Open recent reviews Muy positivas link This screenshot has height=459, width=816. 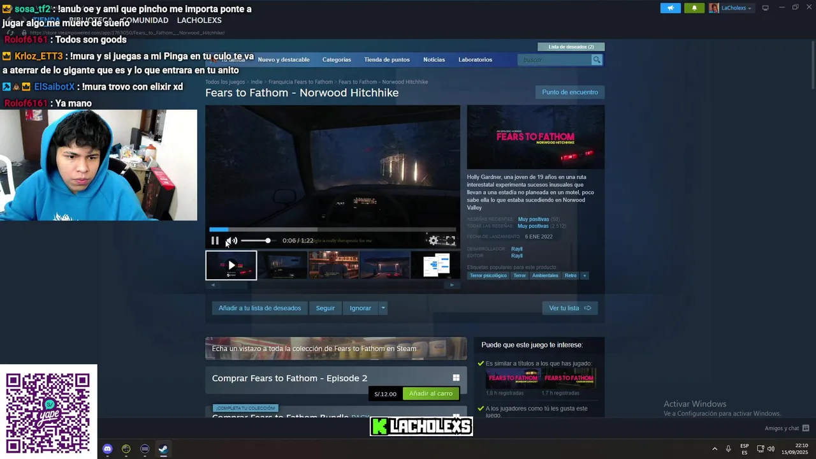pyautogui.click(x=533, y=219)
